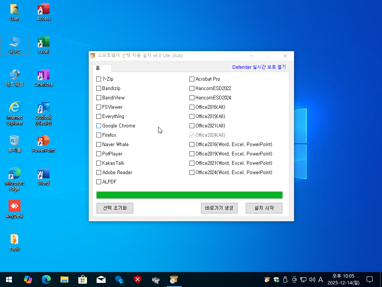This screenshot has height=287, width=382.
Task: Select the Everything checkbox
Action: point(98,117)
